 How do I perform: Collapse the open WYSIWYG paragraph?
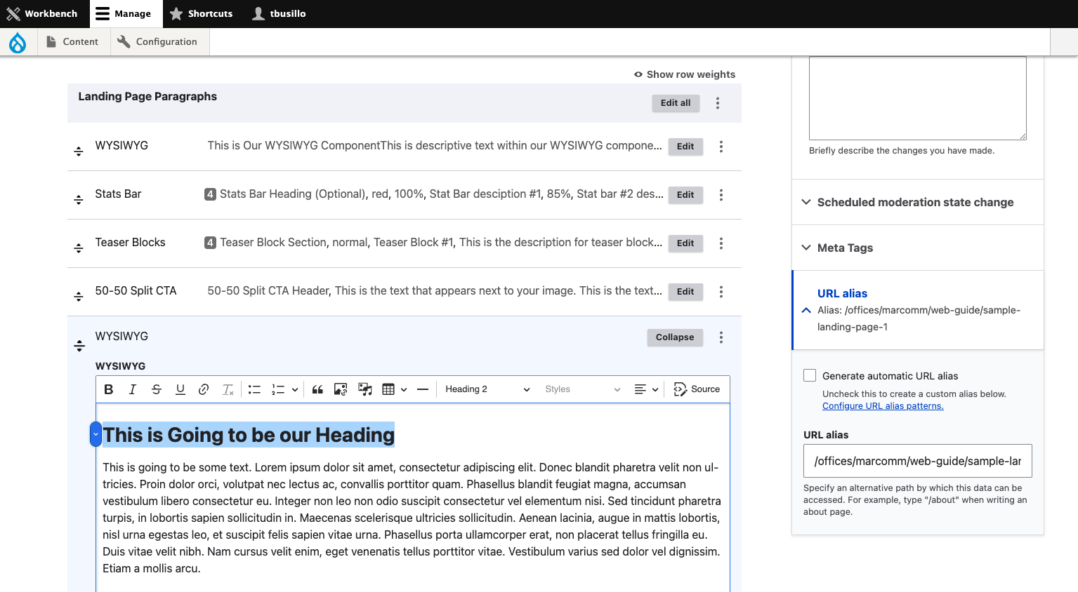[x=675, y=337]
